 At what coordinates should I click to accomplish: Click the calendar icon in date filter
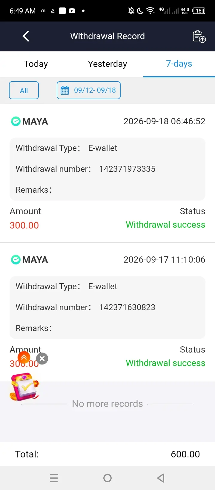(65, 90)
